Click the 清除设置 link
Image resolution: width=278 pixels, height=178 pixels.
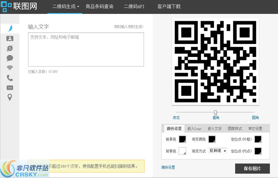pyautogui.click(x=168, y=168)
